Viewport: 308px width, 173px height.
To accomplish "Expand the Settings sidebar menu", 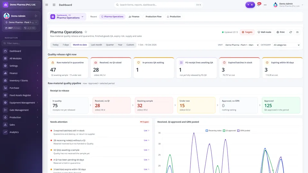I will (21, 66).
